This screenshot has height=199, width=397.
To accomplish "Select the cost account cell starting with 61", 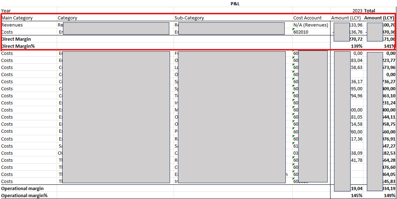I will (296, 146).
